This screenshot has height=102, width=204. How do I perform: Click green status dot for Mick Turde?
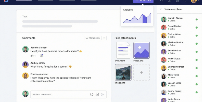pyautogui.click(x=196, y=76)
